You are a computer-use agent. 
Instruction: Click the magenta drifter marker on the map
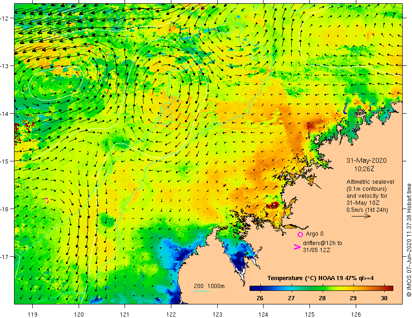click(47, 201)
